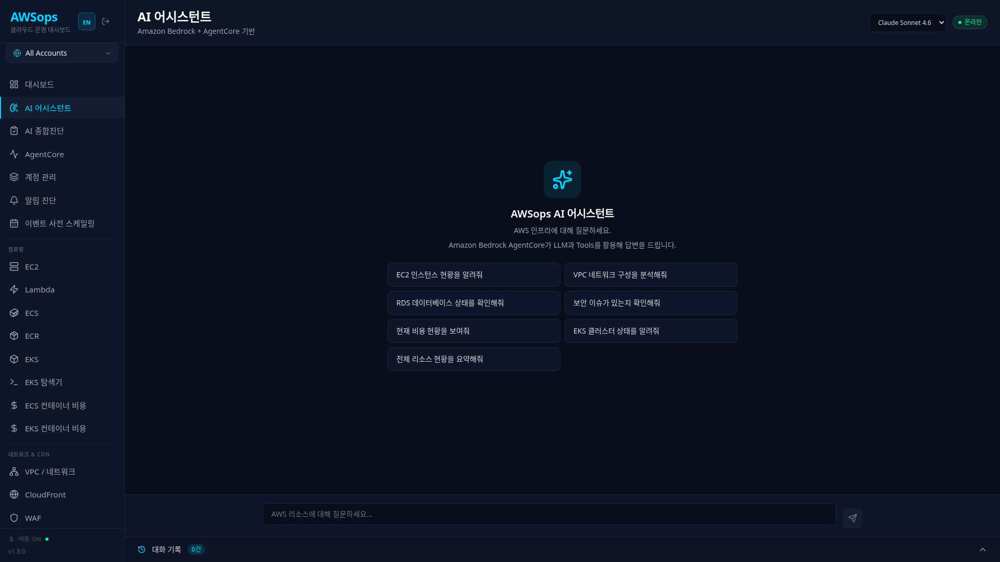Open the CloudFront menu label
This screenshot has width=1000, height=562.
tap(45, 494)
